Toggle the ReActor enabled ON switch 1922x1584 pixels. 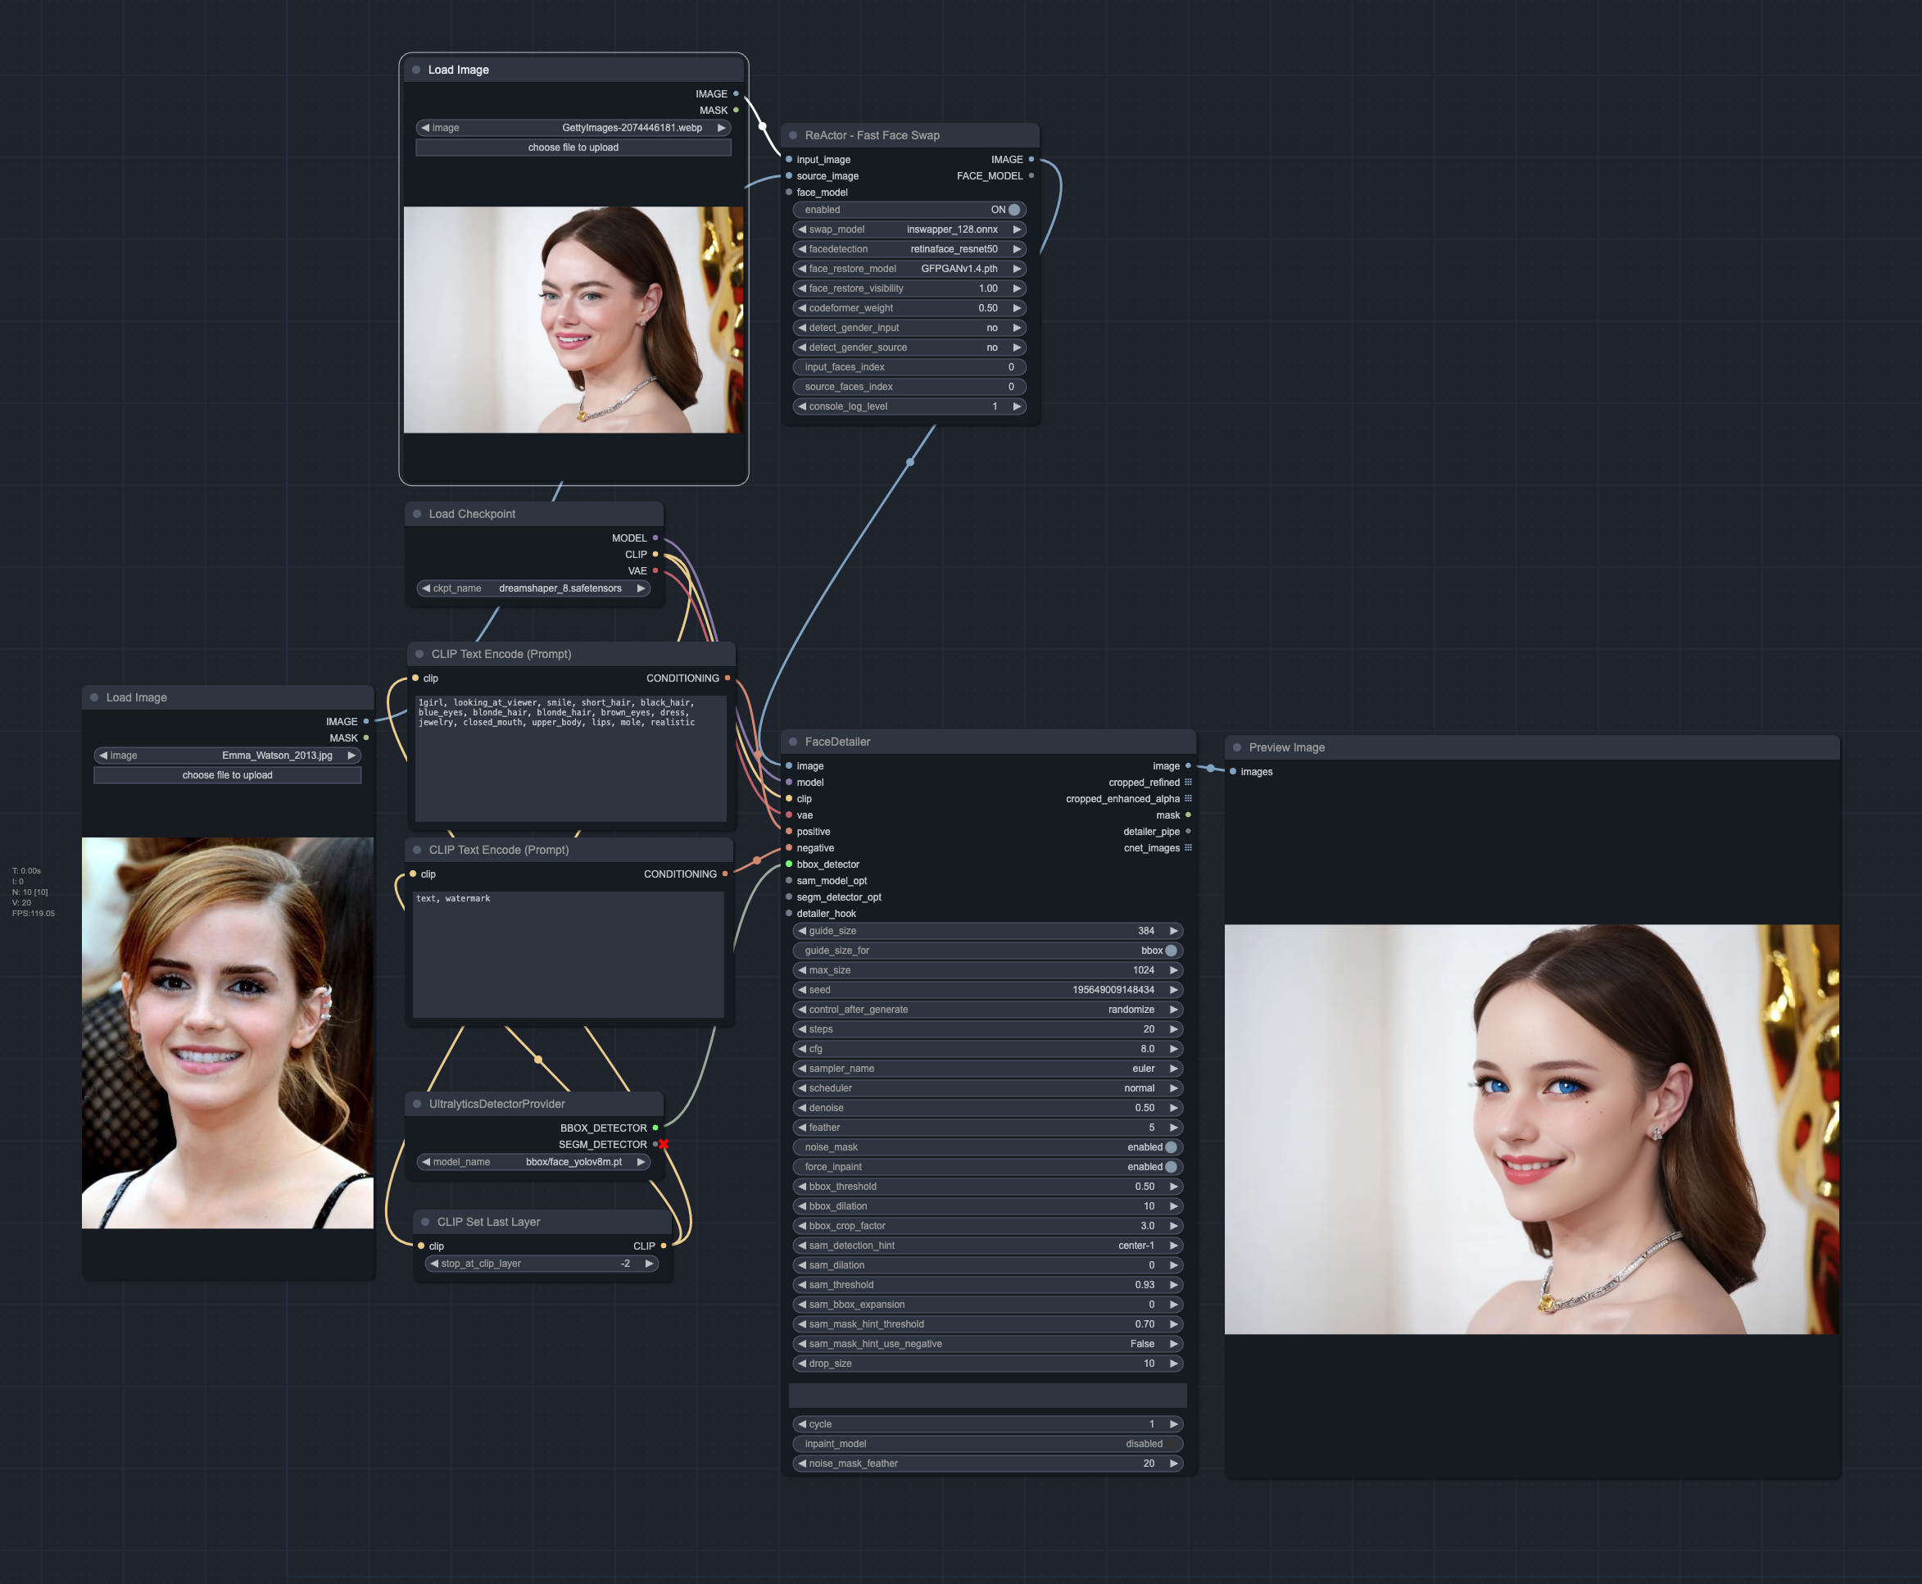[1013, 210]
